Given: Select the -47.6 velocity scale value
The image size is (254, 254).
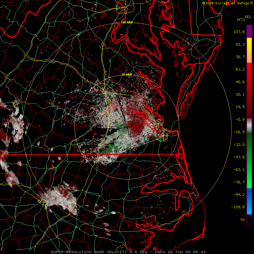Looking at the screenshot, I should coord(239,157).
